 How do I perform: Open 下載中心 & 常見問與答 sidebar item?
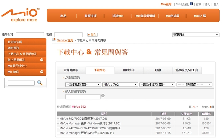tap(25, 54)
